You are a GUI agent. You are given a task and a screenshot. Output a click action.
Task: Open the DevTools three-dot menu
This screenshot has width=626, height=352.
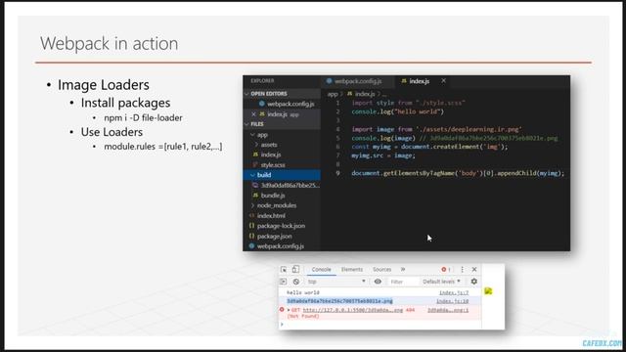pos(463,270)
